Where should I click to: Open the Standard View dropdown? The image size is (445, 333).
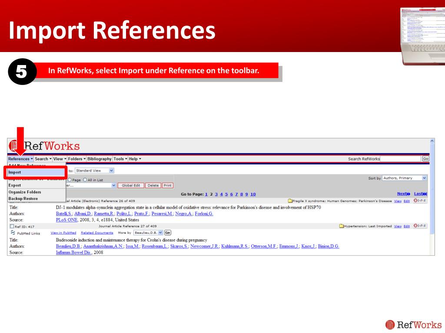tap(94, 170)
